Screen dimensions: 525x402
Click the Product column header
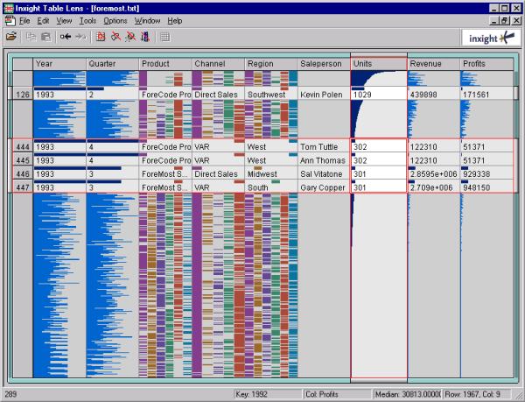[x=165, y=64]
